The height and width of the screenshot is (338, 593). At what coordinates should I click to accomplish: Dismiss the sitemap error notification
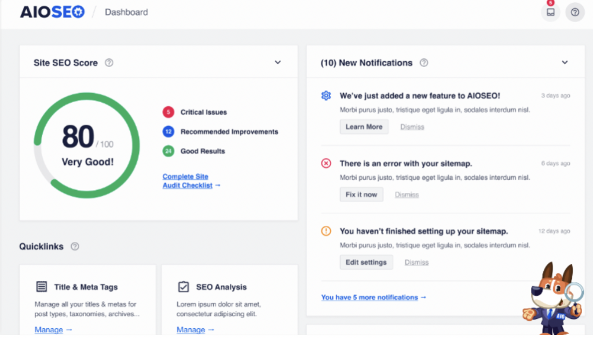click(407, 195)
